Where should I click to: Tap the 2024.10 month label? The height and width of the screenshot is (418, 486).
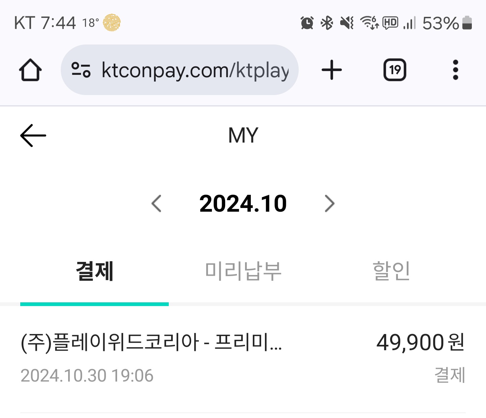(243, 204)
